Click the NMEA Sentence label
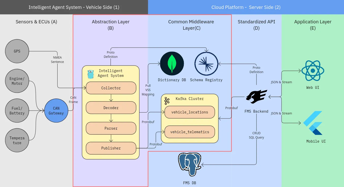Viewport: 344px width, 187px height. pyautogui.click(x=57, y=60)
